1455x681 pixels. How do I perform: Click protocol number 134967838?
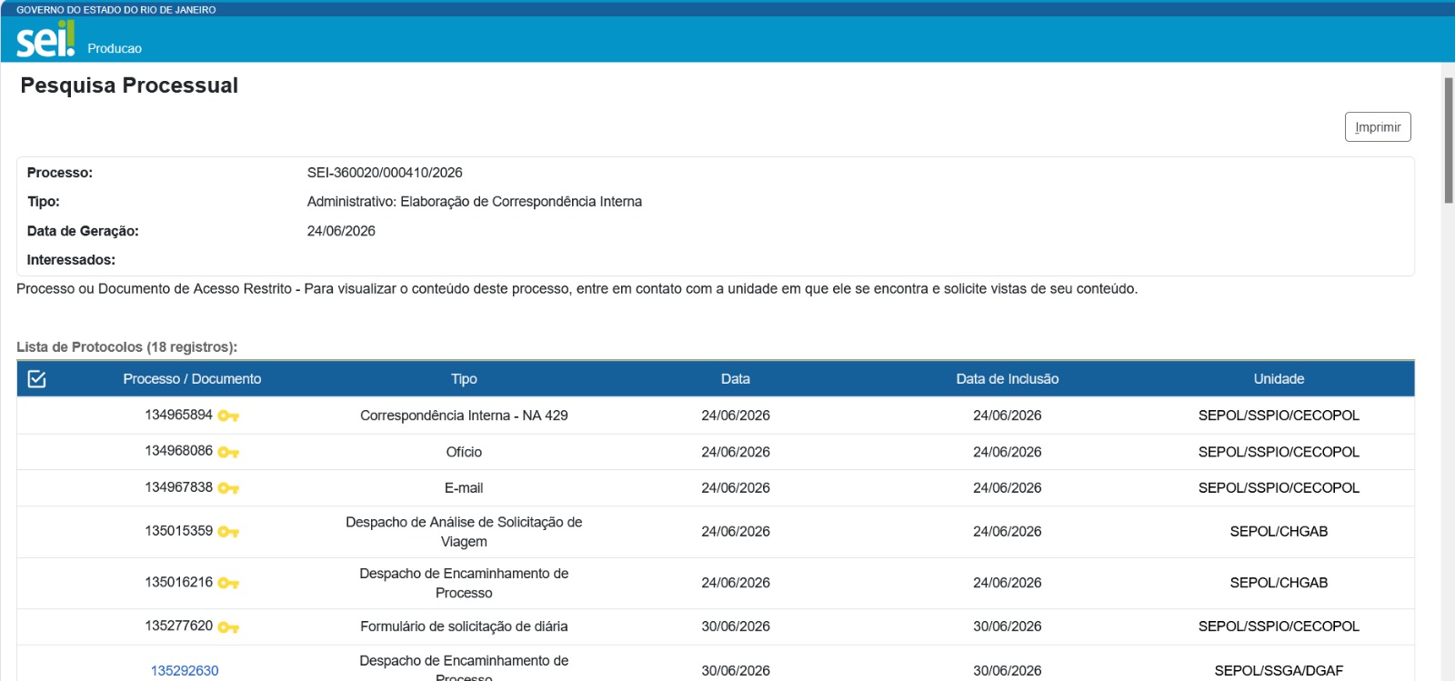[x=178, y=487]
